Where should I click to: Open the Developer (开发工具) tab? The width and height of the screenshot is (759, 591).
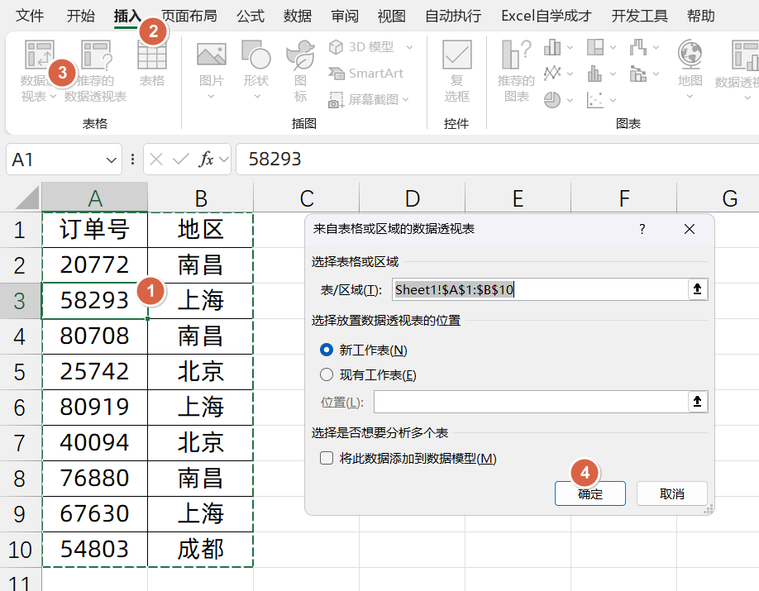pyautogui.click(x=639, y=16)
